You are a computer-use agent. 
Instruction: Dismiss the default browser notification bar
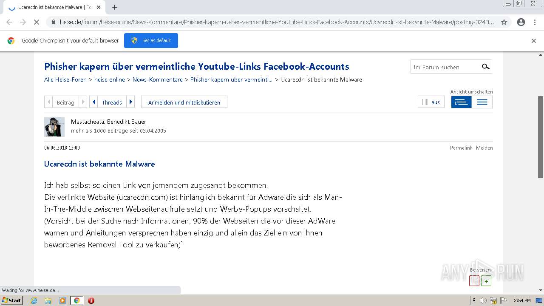click(x=534, y=41)
